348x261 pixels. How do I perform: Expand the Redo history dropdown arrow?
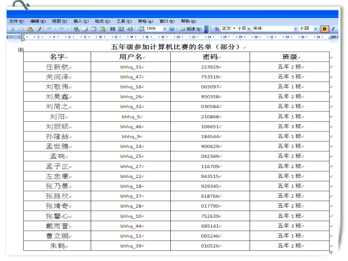68,29
